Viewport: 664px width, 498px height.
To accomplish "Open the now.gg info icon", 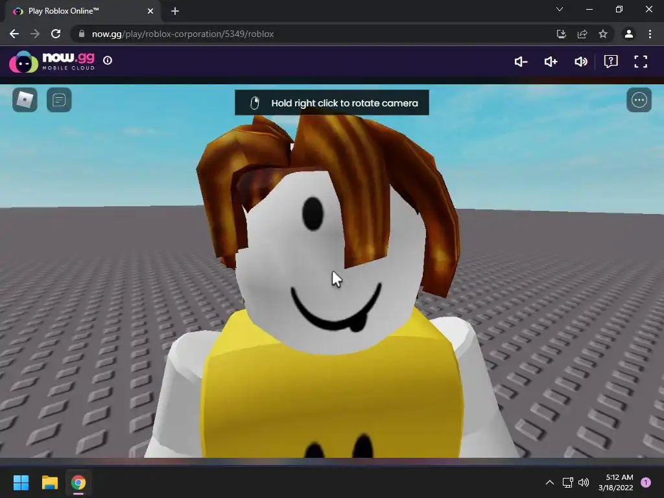I will pyautogui.click(x=108, y=60).
